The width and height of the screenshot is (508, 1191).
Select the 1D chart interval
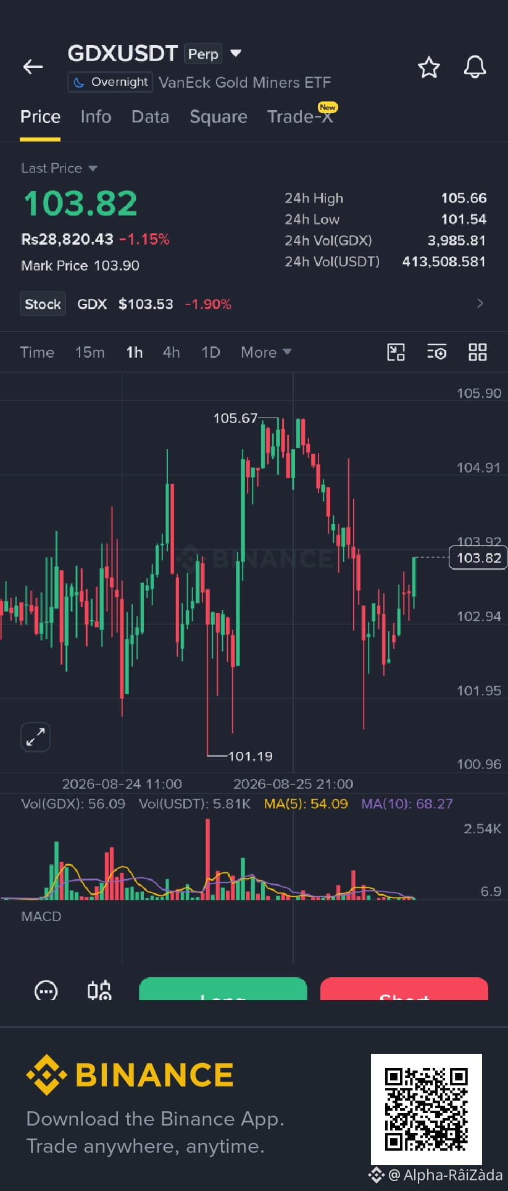click(x=210, y=352)
